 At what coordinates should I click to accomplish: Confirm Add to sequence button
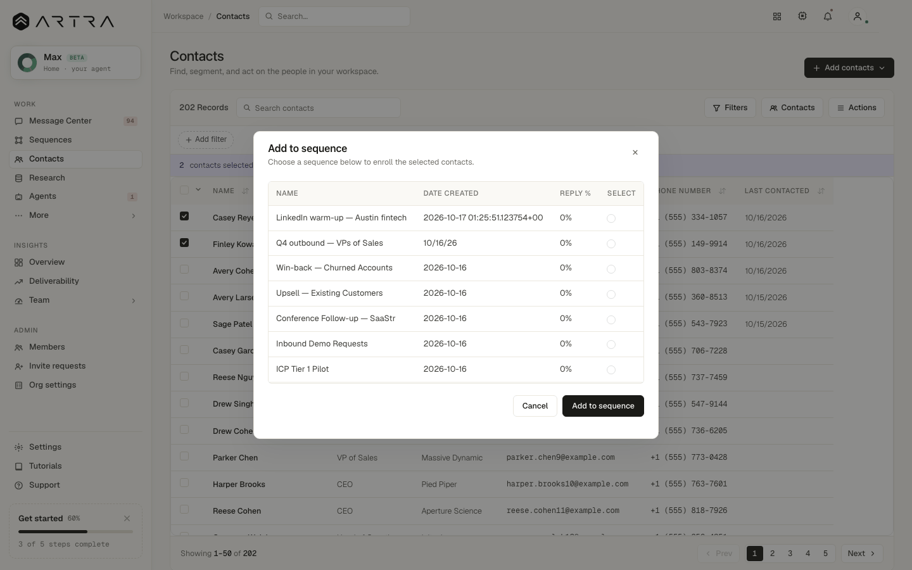click(603, 406)
